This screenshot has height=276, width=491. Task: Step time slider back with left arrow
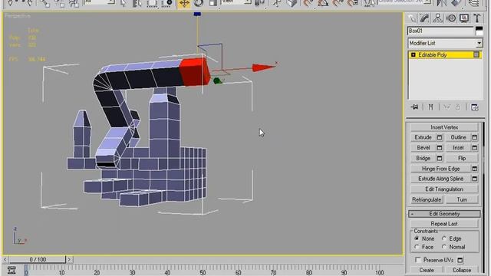point(5,259)
